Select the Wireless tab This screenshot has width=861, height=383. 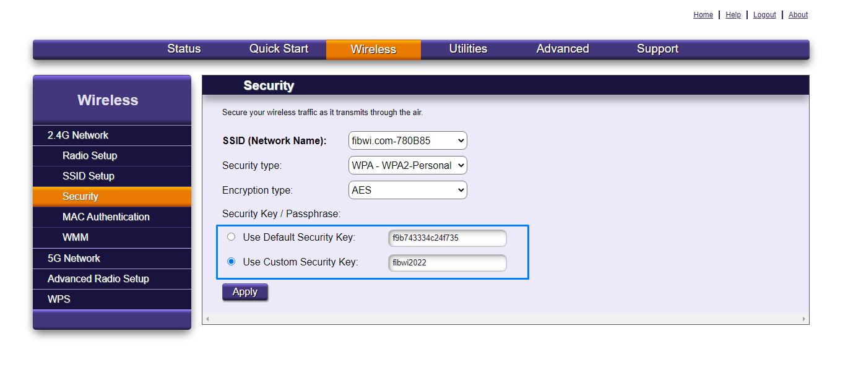click(x=373, y=49)
